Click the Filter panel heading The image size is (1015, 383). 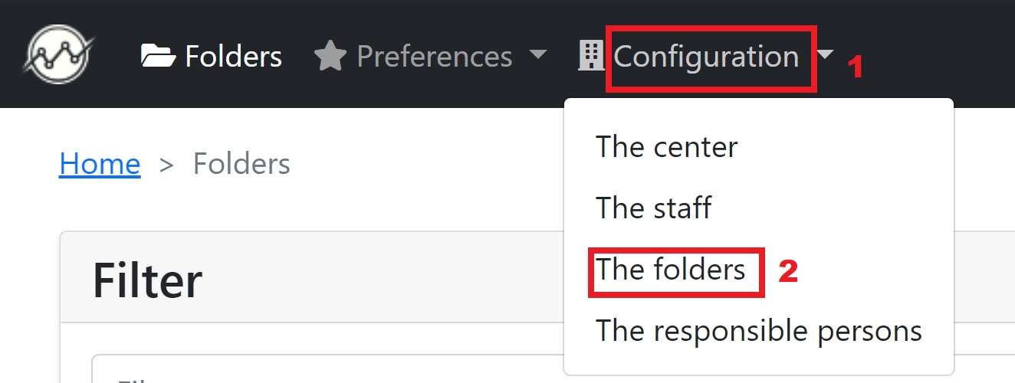(147, 280)
